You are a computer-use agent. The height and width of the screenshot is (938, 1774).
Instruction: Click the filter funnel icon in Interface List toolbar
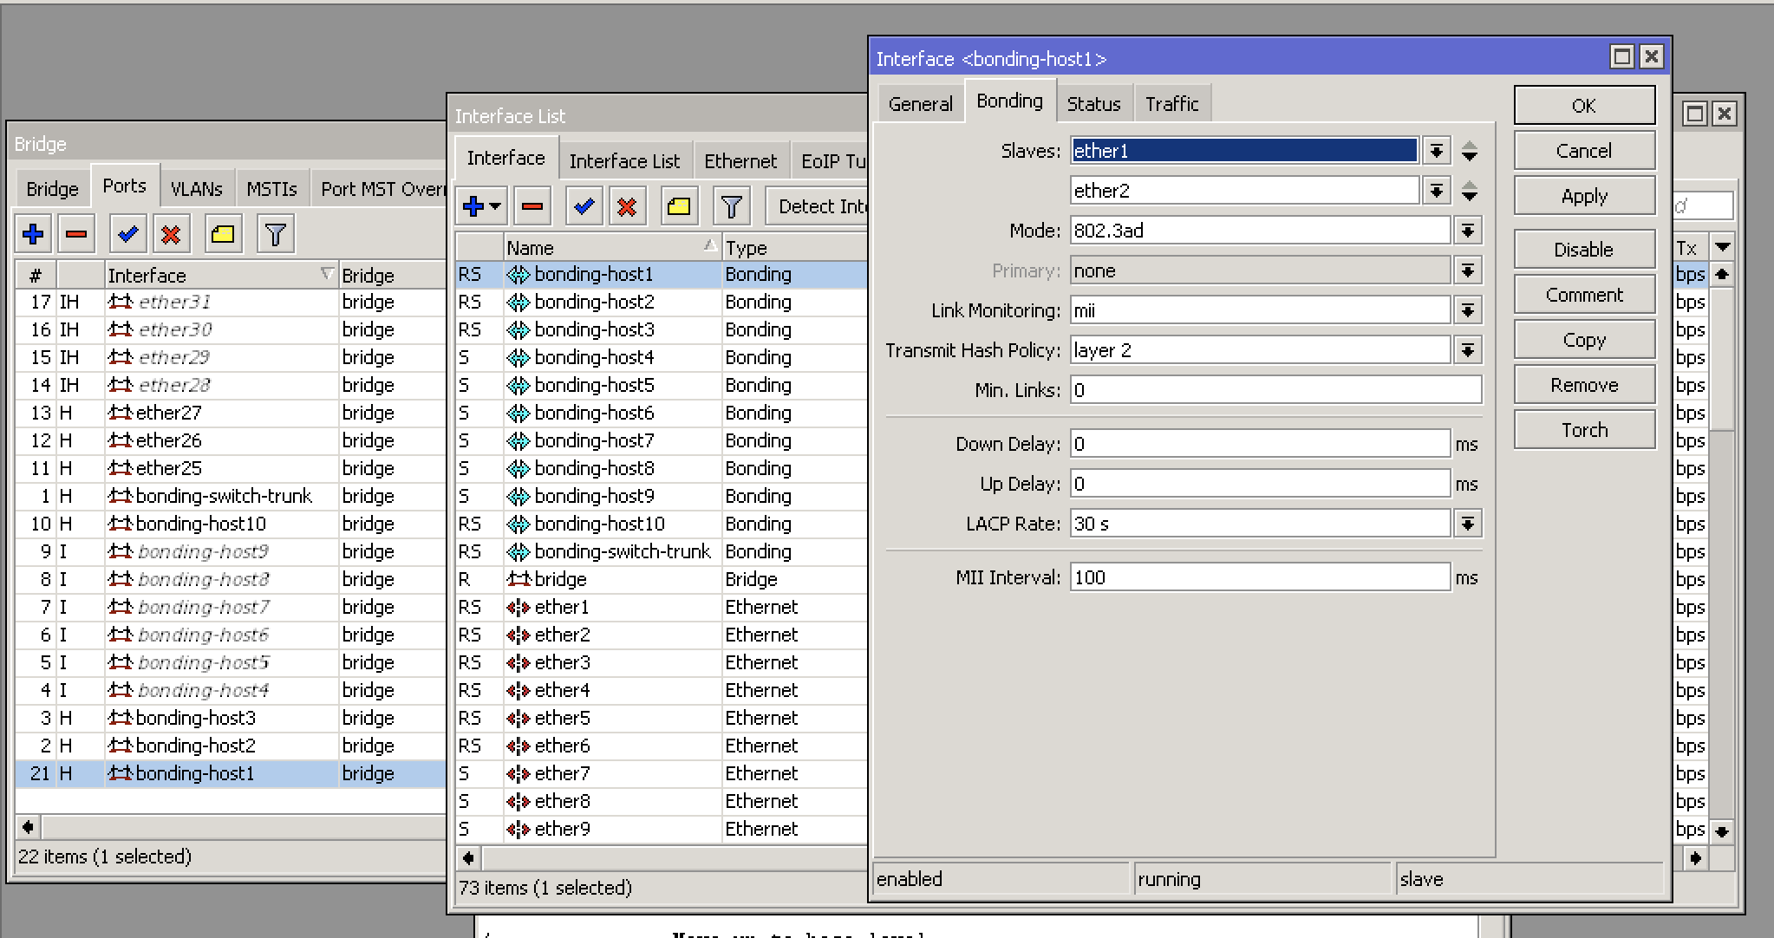(731, 206)
